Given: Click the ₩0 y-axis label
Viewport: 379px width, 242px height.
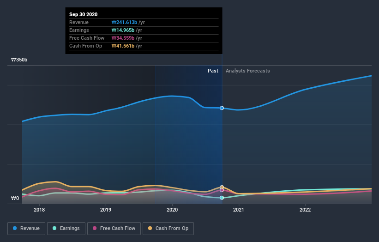Looking at the screenshot, I should pos(15,198).
